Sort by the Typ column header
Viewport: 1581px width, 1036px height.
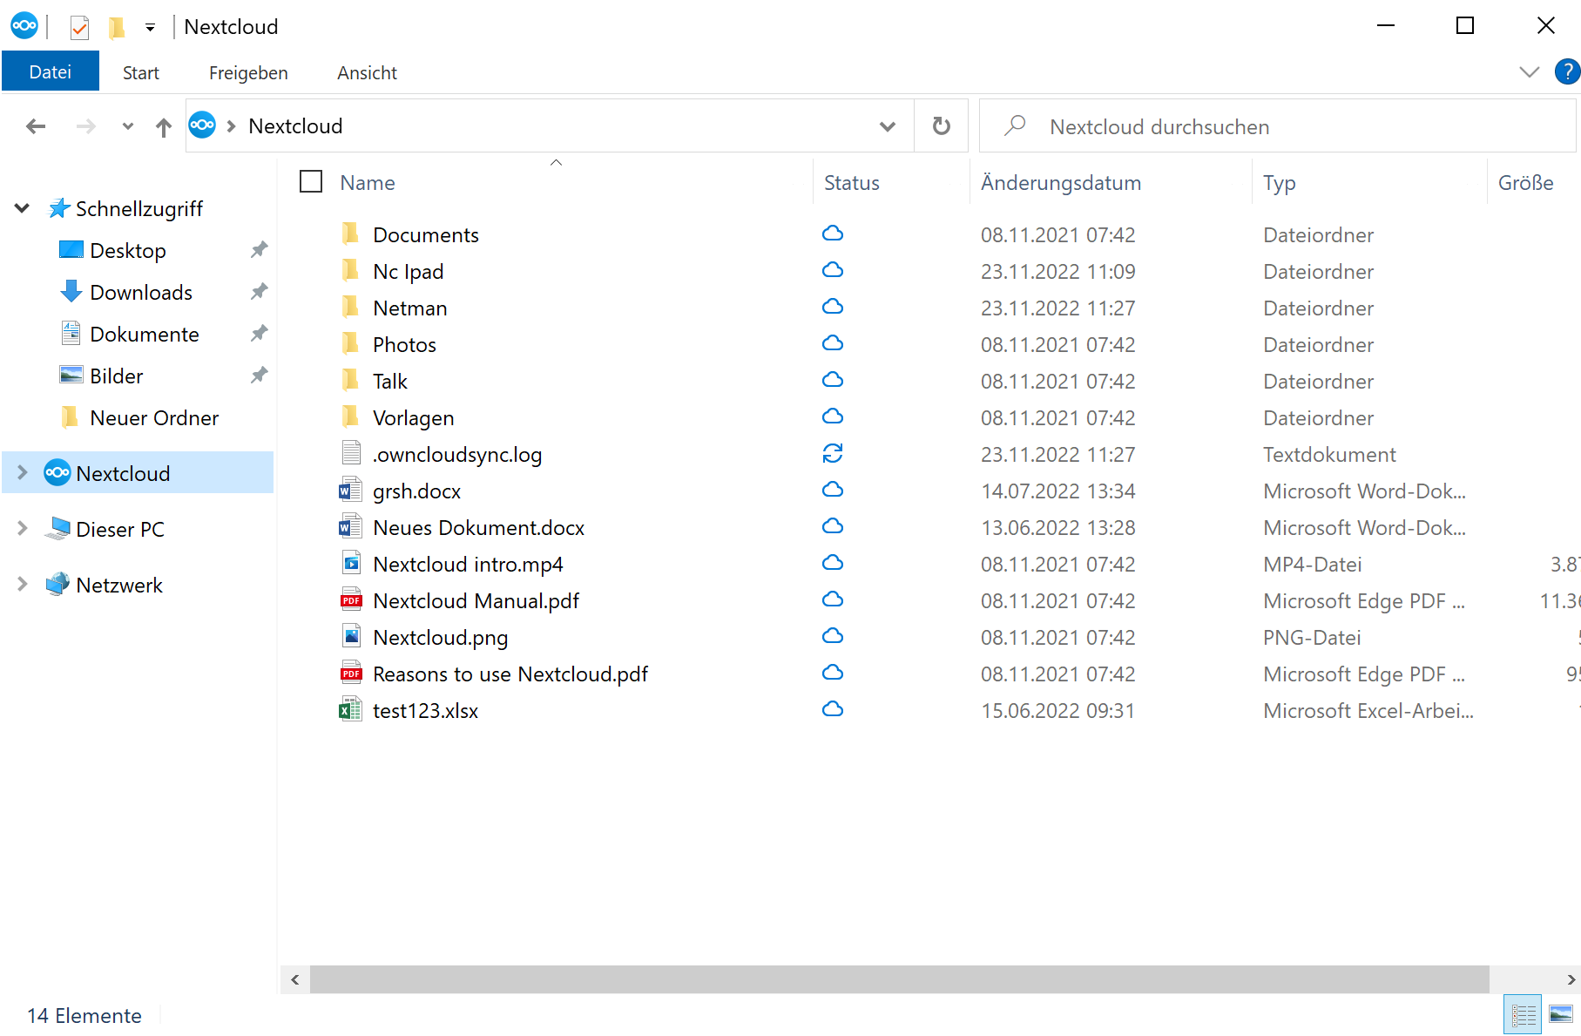point(1279,183)
